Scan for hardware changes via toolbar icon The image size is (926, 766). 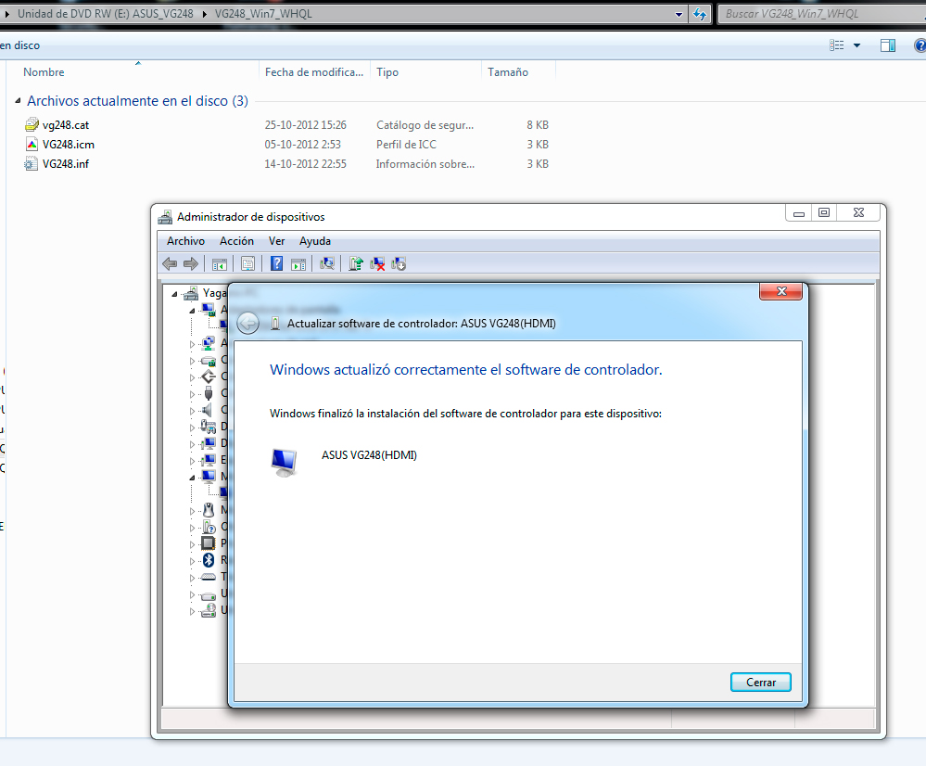(x=326, y=263)
